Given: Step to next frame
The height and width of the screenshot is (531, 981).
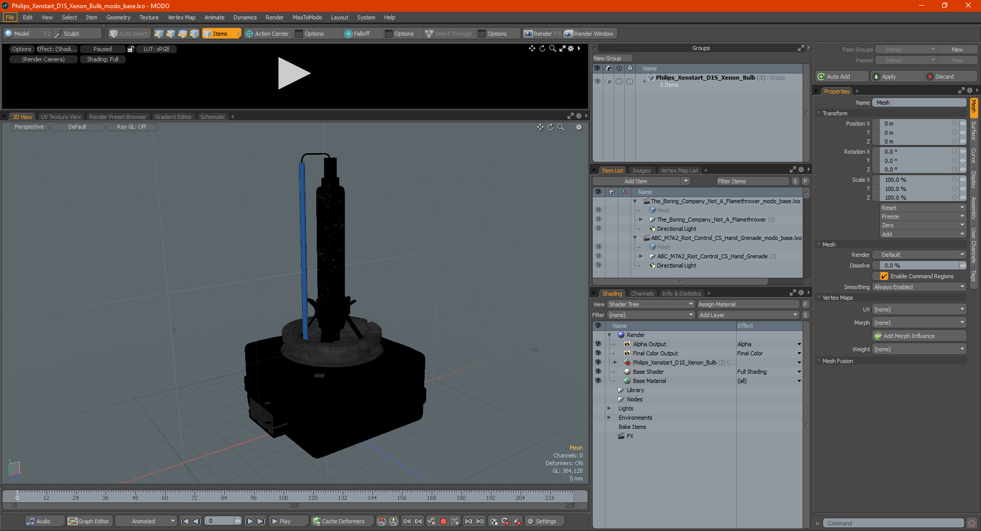Looking at the screenshot, I should (x=249, y=521).
